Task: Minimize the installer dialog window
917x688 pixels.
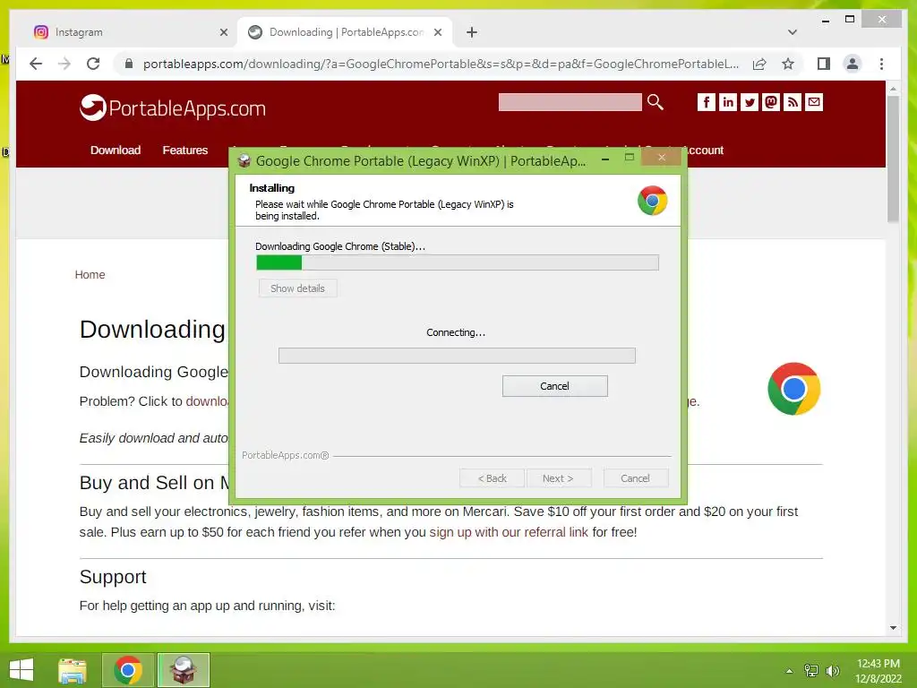Action: pos(605,159)
